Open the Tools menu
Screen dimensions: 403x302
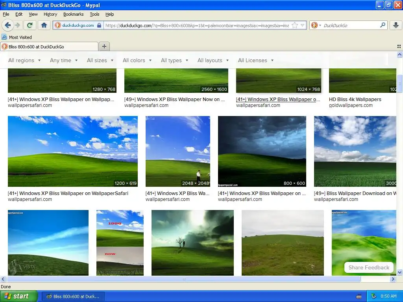click(x=94, y=14)
